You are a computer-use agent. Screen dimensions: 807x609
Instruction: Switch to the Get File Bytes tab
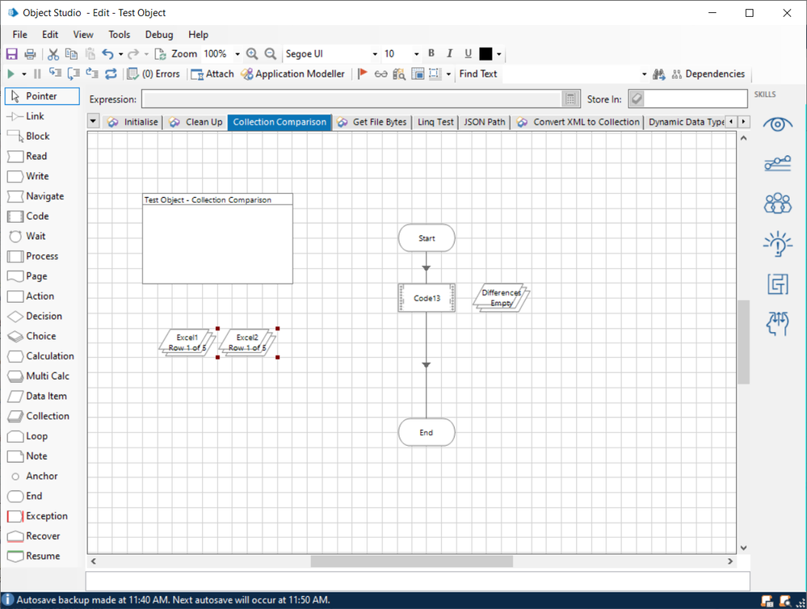tap(372, 122)
